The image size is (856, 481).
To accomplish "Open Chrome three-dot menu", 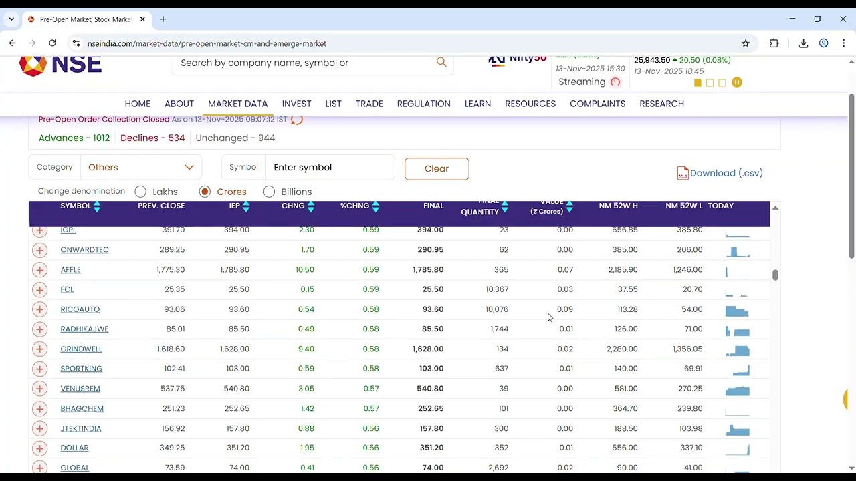I will pos(843,43).
